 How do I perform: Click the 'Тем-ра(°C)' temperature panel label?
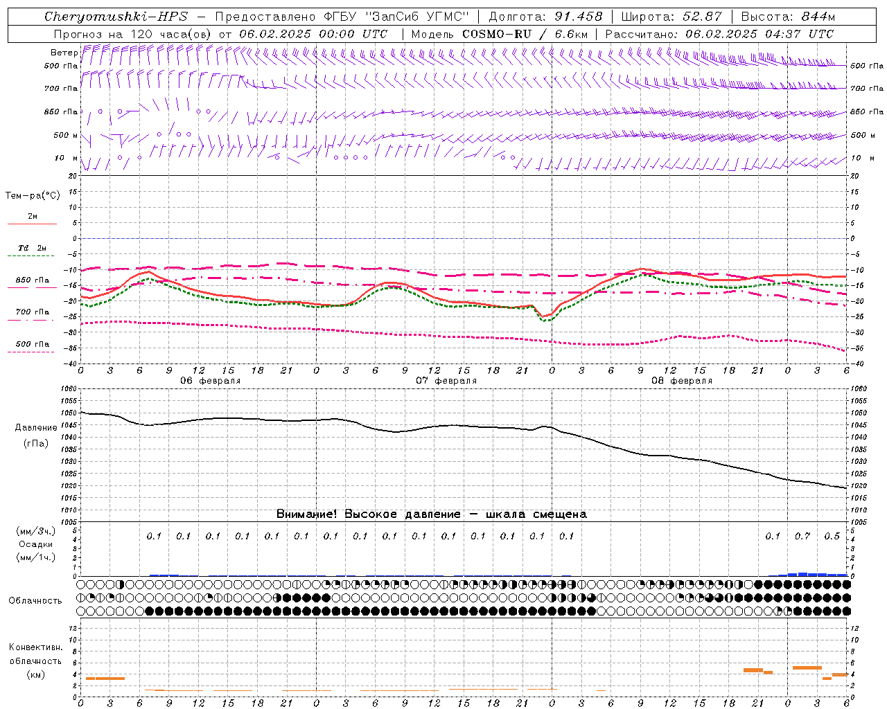tap(33, 196)
